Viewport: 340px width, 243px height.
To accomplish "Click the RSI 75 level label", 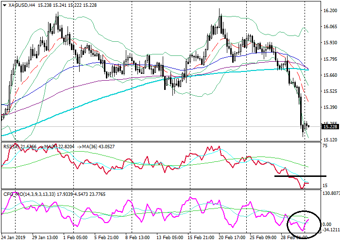I will click(325, 145).
